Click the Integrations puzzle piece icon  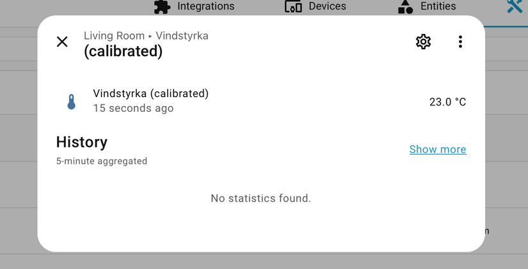(162, 6)
